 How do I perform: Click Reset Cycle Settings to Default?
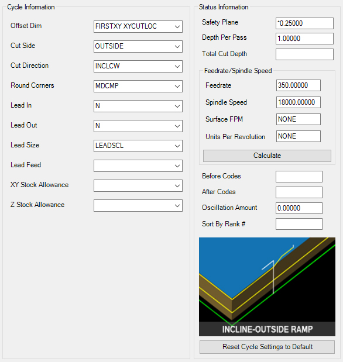click(267, 347)
